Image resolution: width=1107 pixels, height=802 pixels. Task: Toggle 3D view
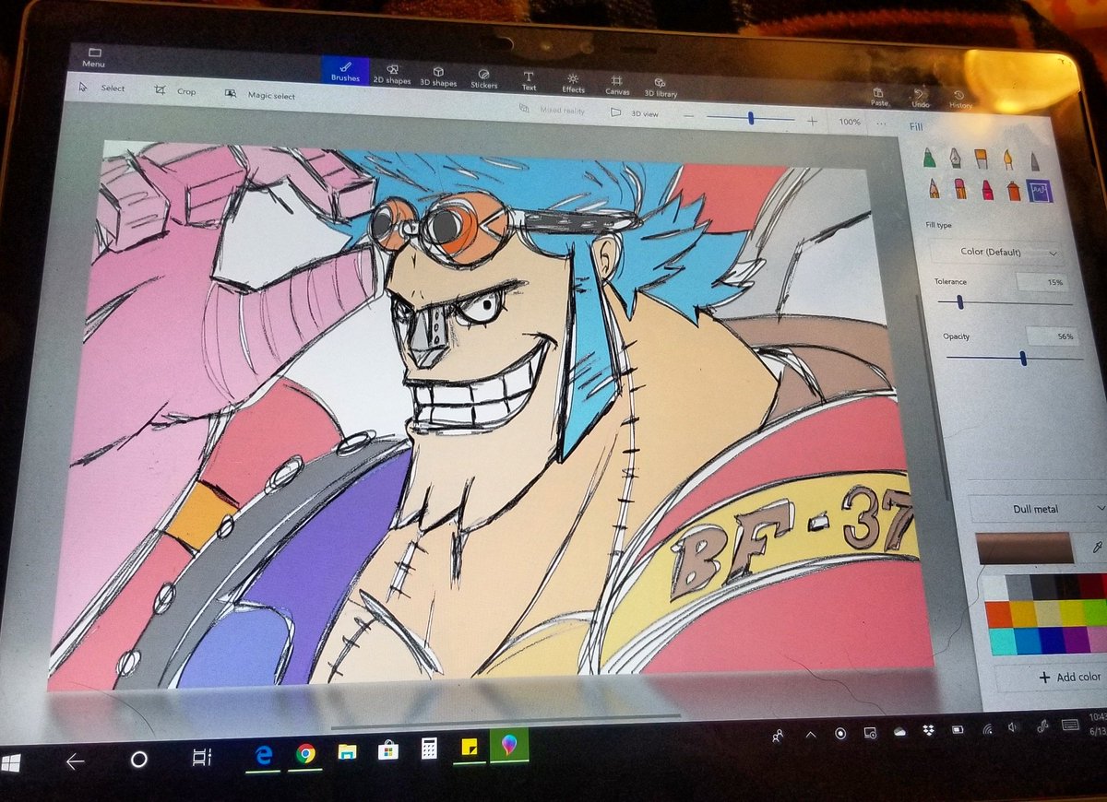[x=635, y=112]
